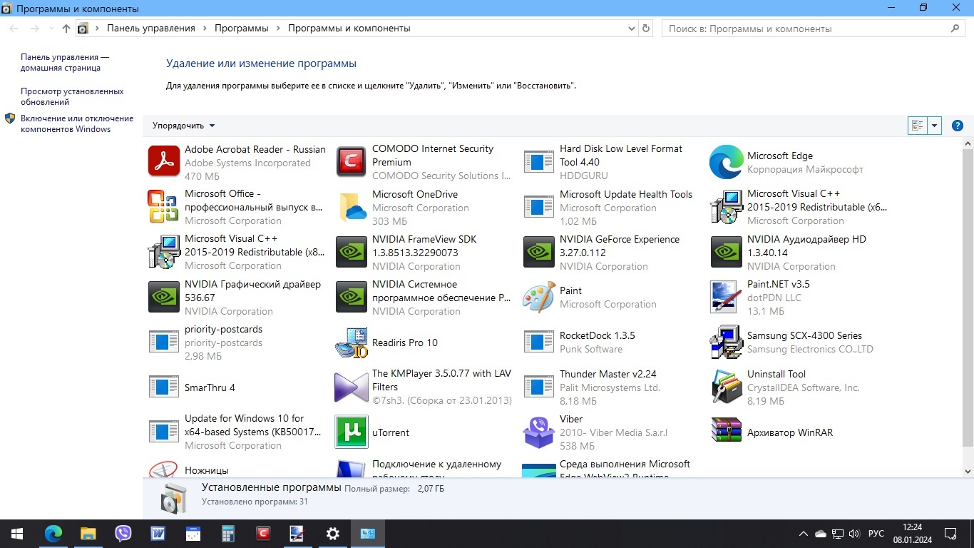Click the Thunder Master v2.24 icon

click(539, 387)
